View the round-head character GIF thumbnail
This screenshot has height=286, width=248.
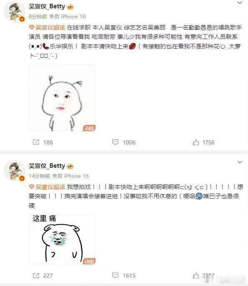pyautogui.click(x=62, y=98)
